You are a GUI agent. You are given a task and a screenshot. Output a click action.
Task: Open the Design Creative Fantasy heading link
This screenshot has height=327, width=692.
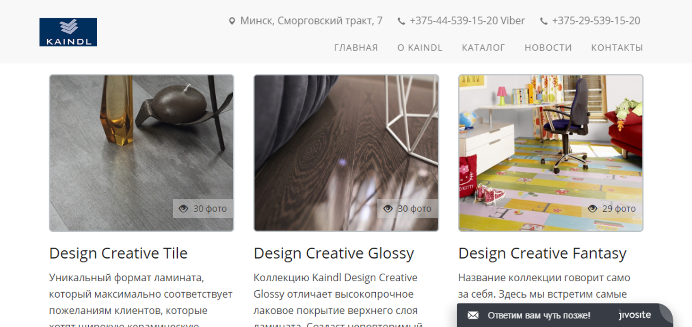click(542, 253)
